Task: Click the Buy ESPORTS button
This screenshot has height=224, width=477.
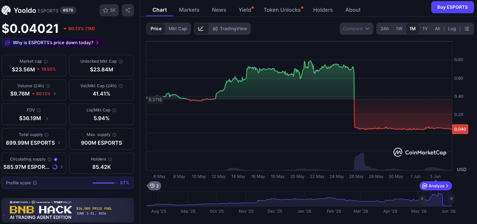Action: coord(452,7)
